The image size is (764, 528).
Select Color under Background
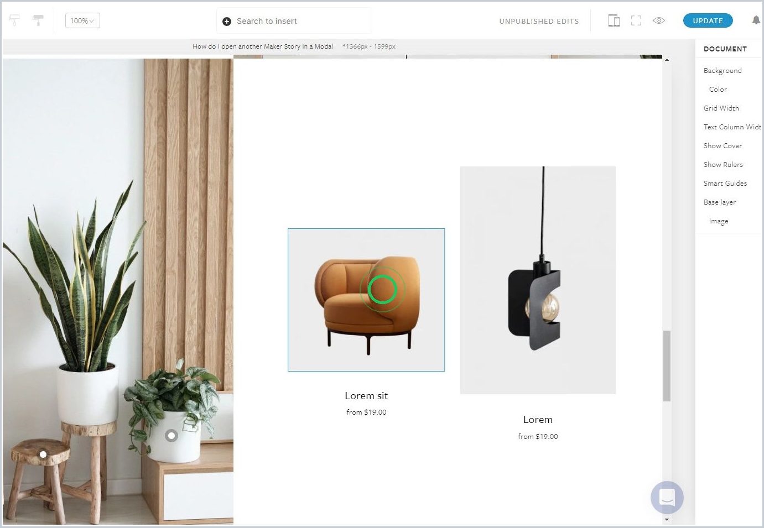click(x=718, y=90)
